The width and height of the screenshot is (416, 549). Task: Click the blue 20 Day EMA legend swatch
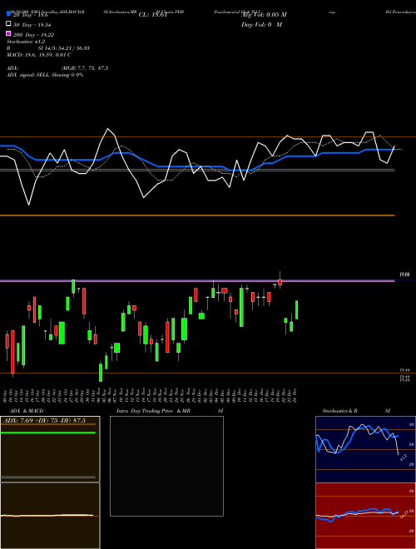pos(8,14)
